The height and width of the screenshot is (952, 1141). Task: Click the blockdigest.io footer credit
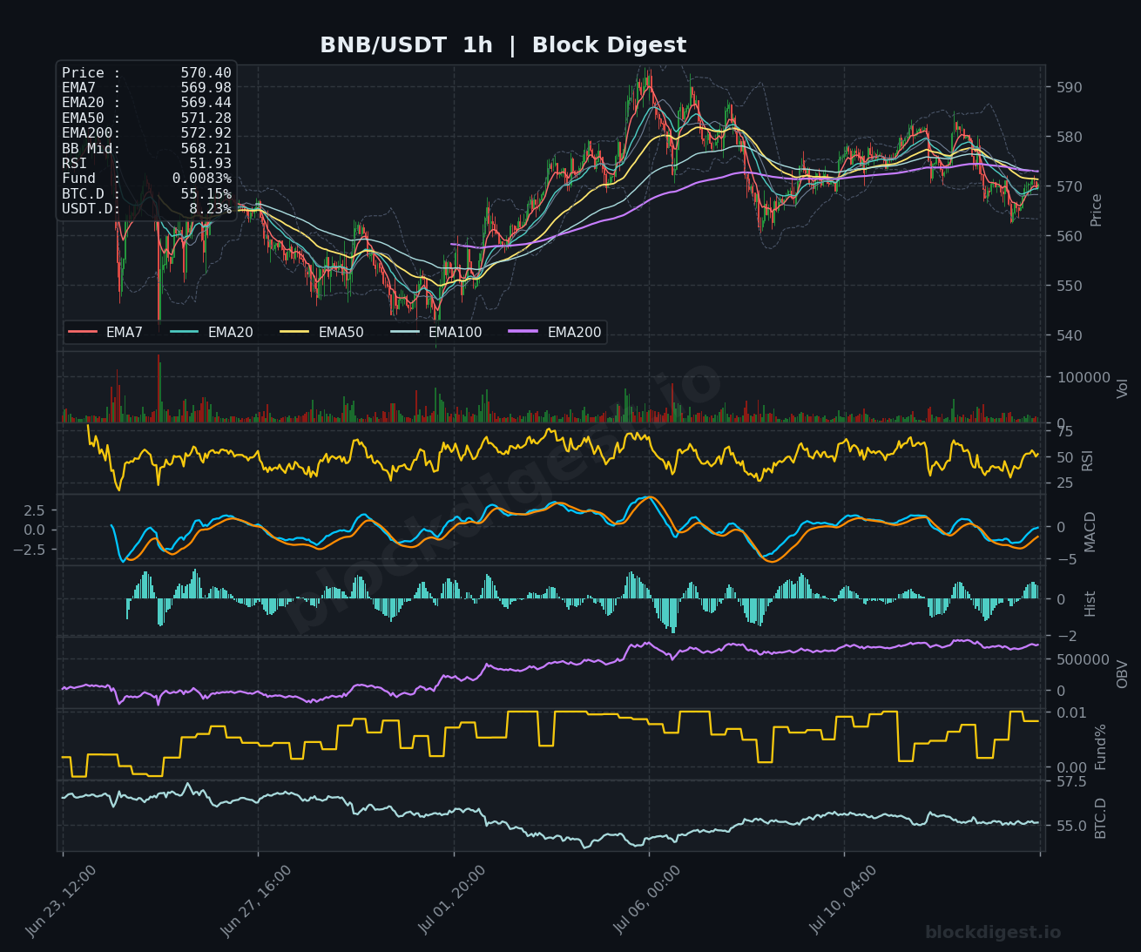point(993,933)
